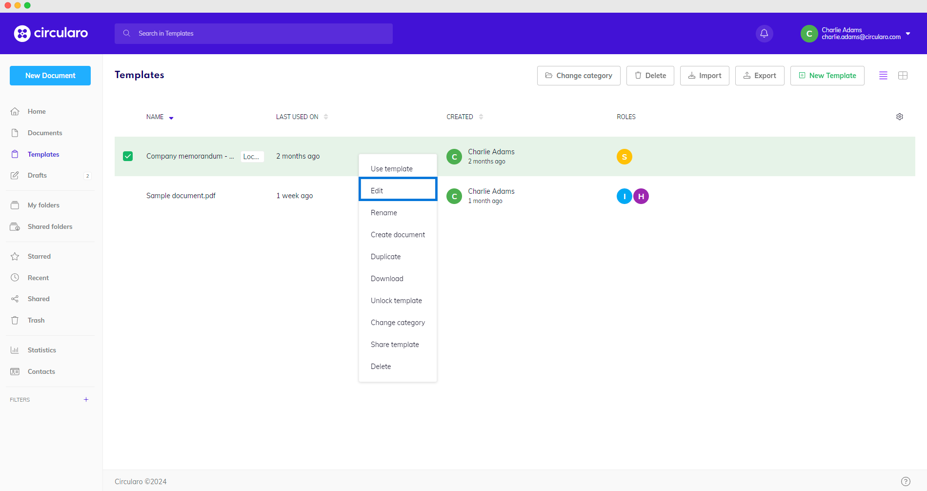Switch to list view layout icon

[883, 76]
